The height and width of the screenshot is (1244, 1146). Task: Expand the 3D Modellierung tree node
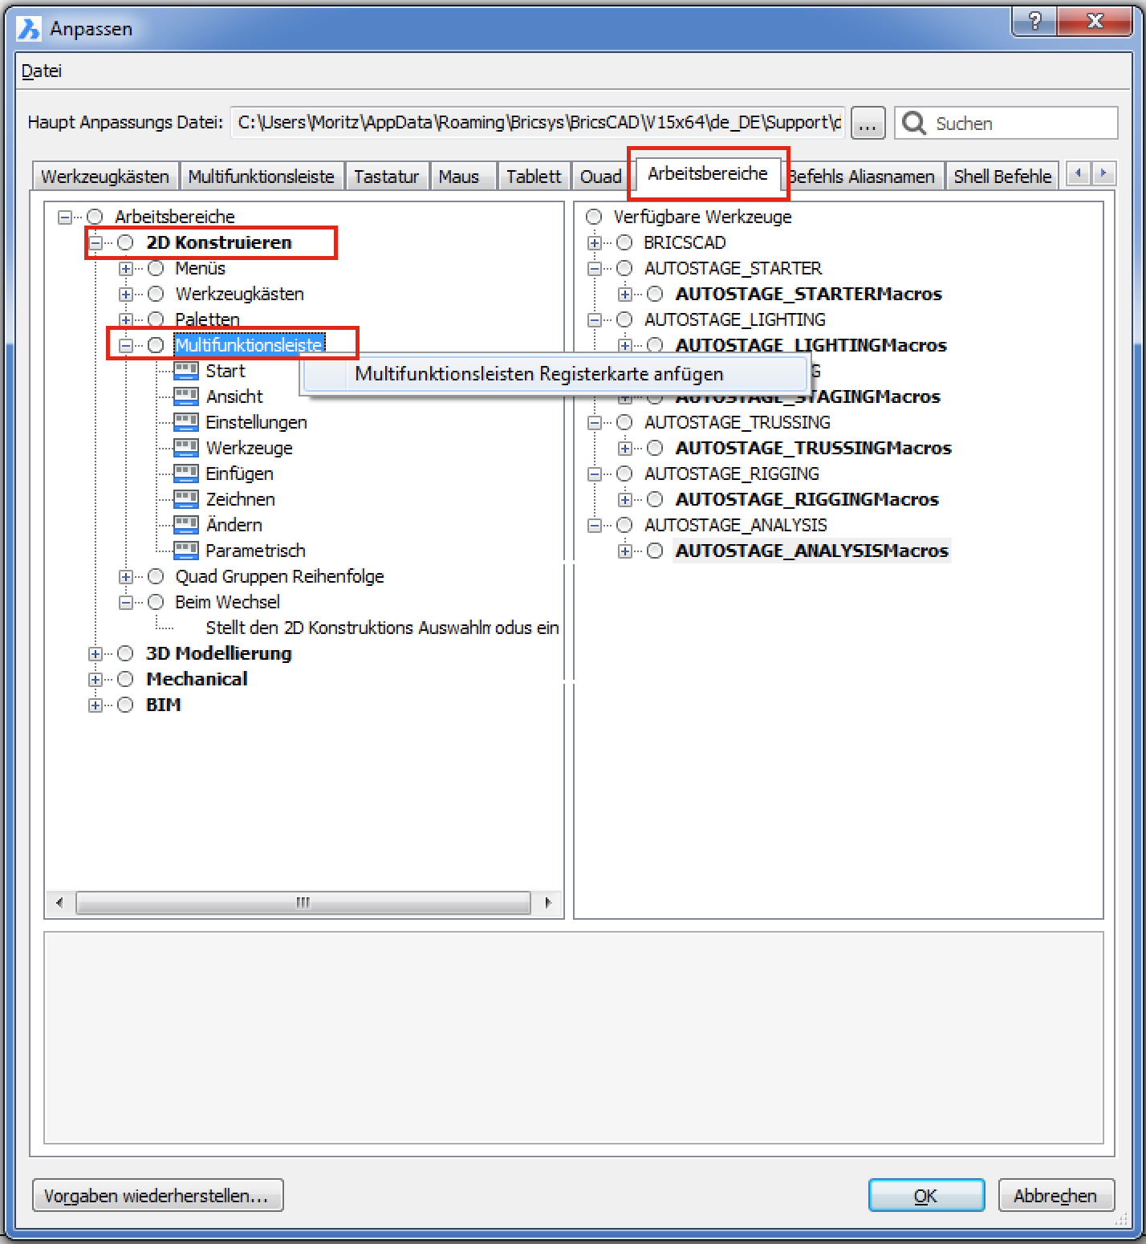tap(95, 652)
